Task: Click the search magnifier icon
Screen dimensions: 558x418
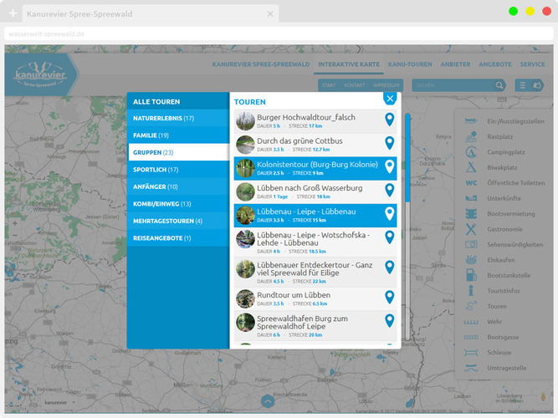Action: pos(499,85)
